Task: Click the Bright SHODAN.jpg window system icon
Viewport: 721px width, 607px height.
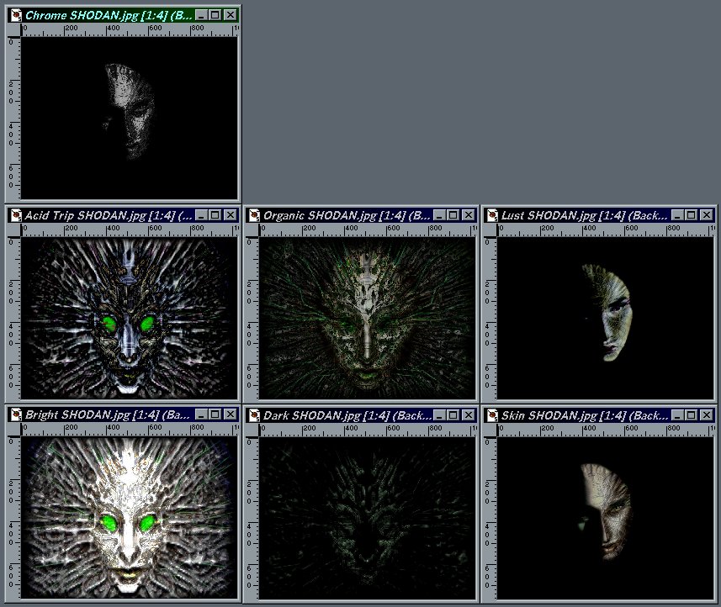Action: (x=16, y=415)
